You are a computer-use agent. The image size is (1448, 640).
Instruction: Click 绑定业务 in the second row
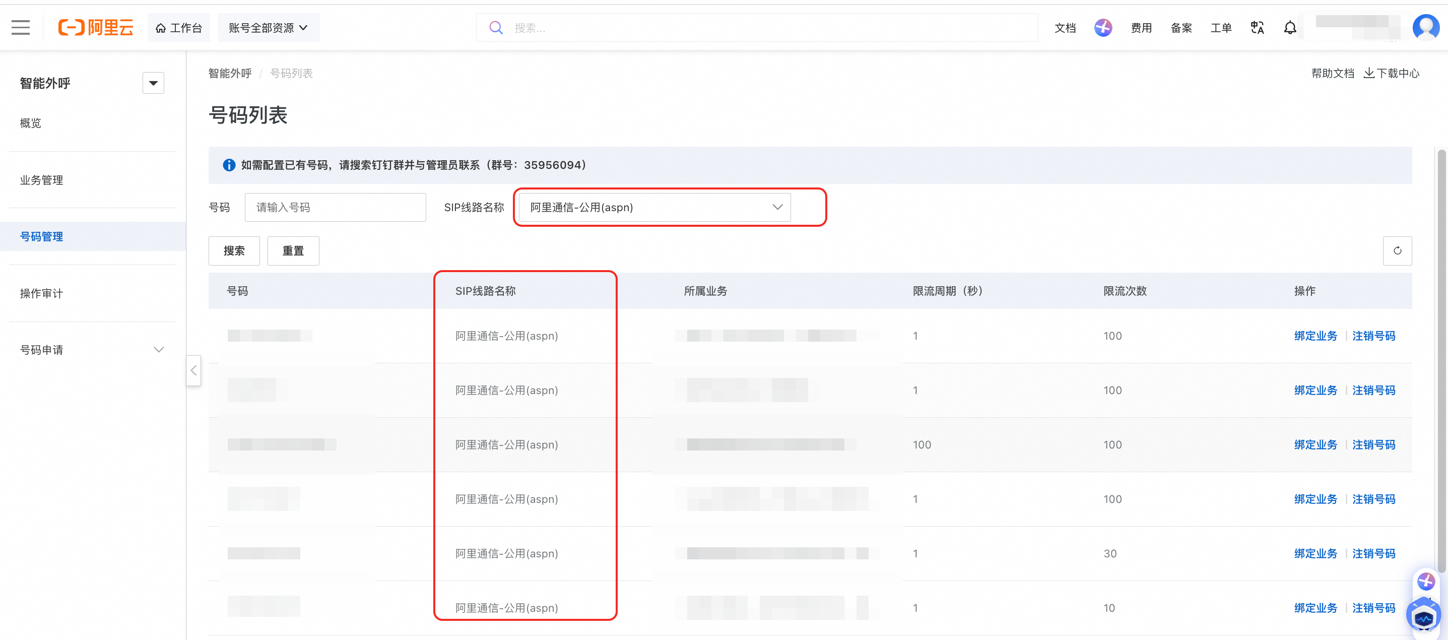(1315, 390)
